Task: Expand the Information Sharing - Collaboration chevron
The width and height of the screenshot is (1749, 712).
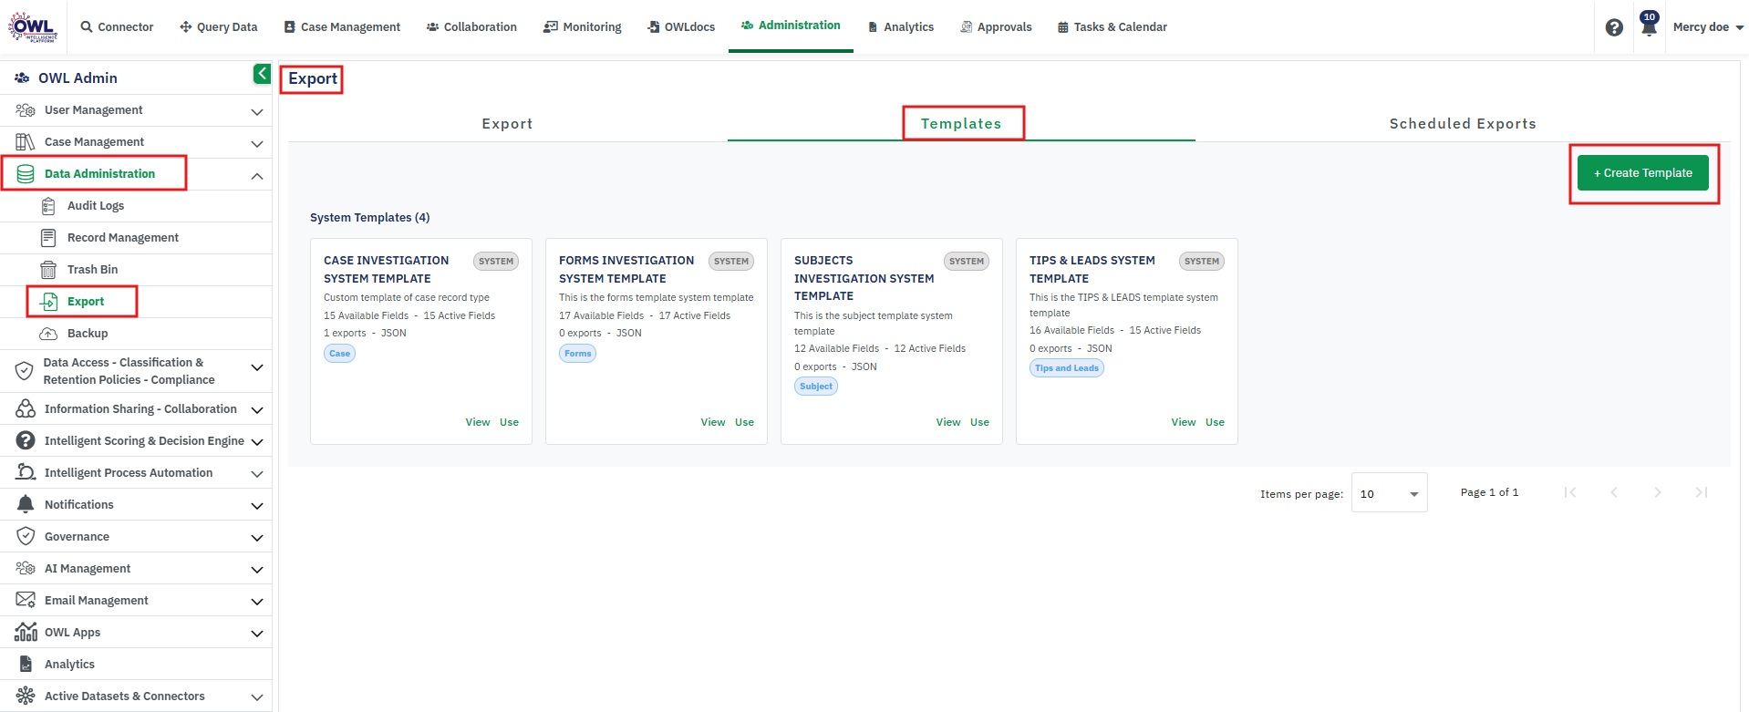Action: [257, 410]
